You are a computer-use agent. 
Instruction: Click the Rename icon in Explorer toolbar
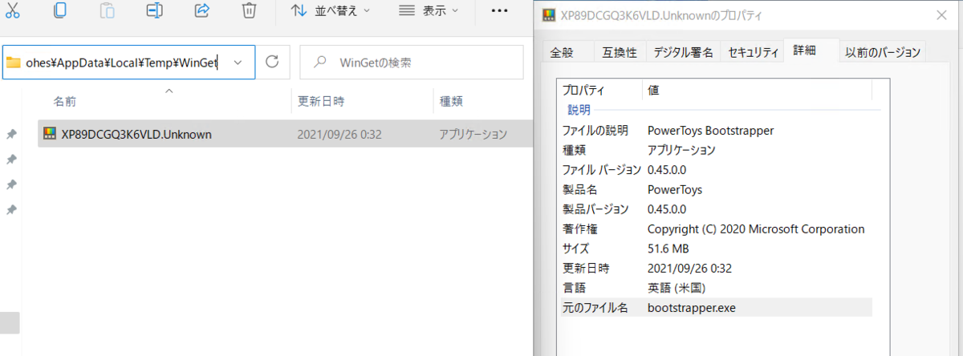pyautogui.click(x=155, y=10)
